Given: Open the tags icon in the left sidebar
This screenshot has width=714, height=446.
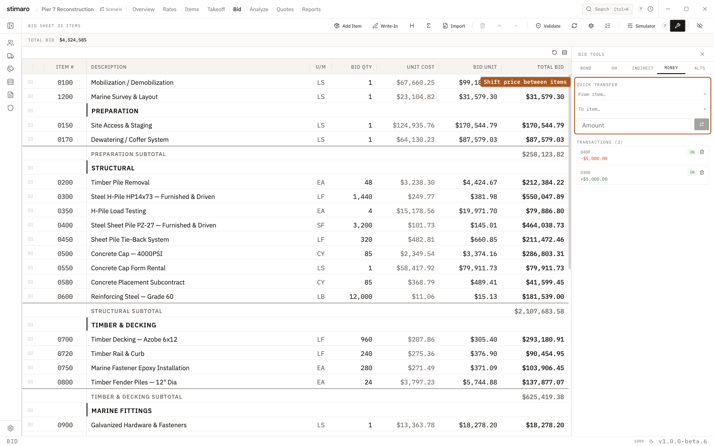Looking at the screenshot, I should coord(10,69).
